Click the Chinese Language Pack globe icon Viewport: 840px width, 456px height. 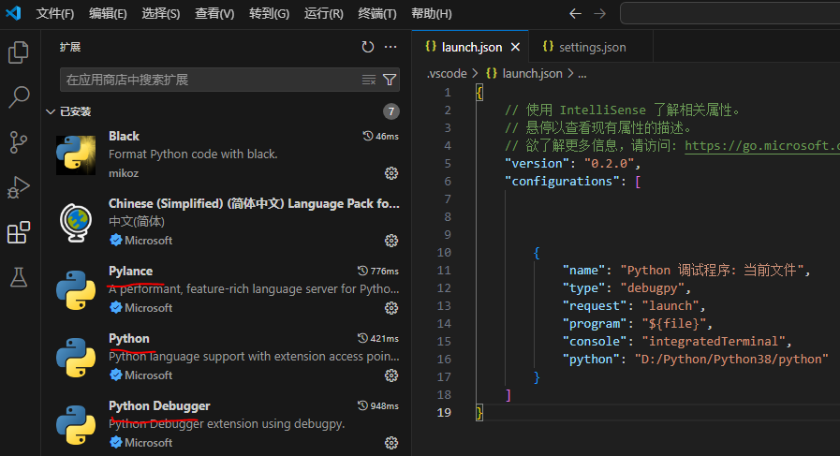[x=76, y=223]
